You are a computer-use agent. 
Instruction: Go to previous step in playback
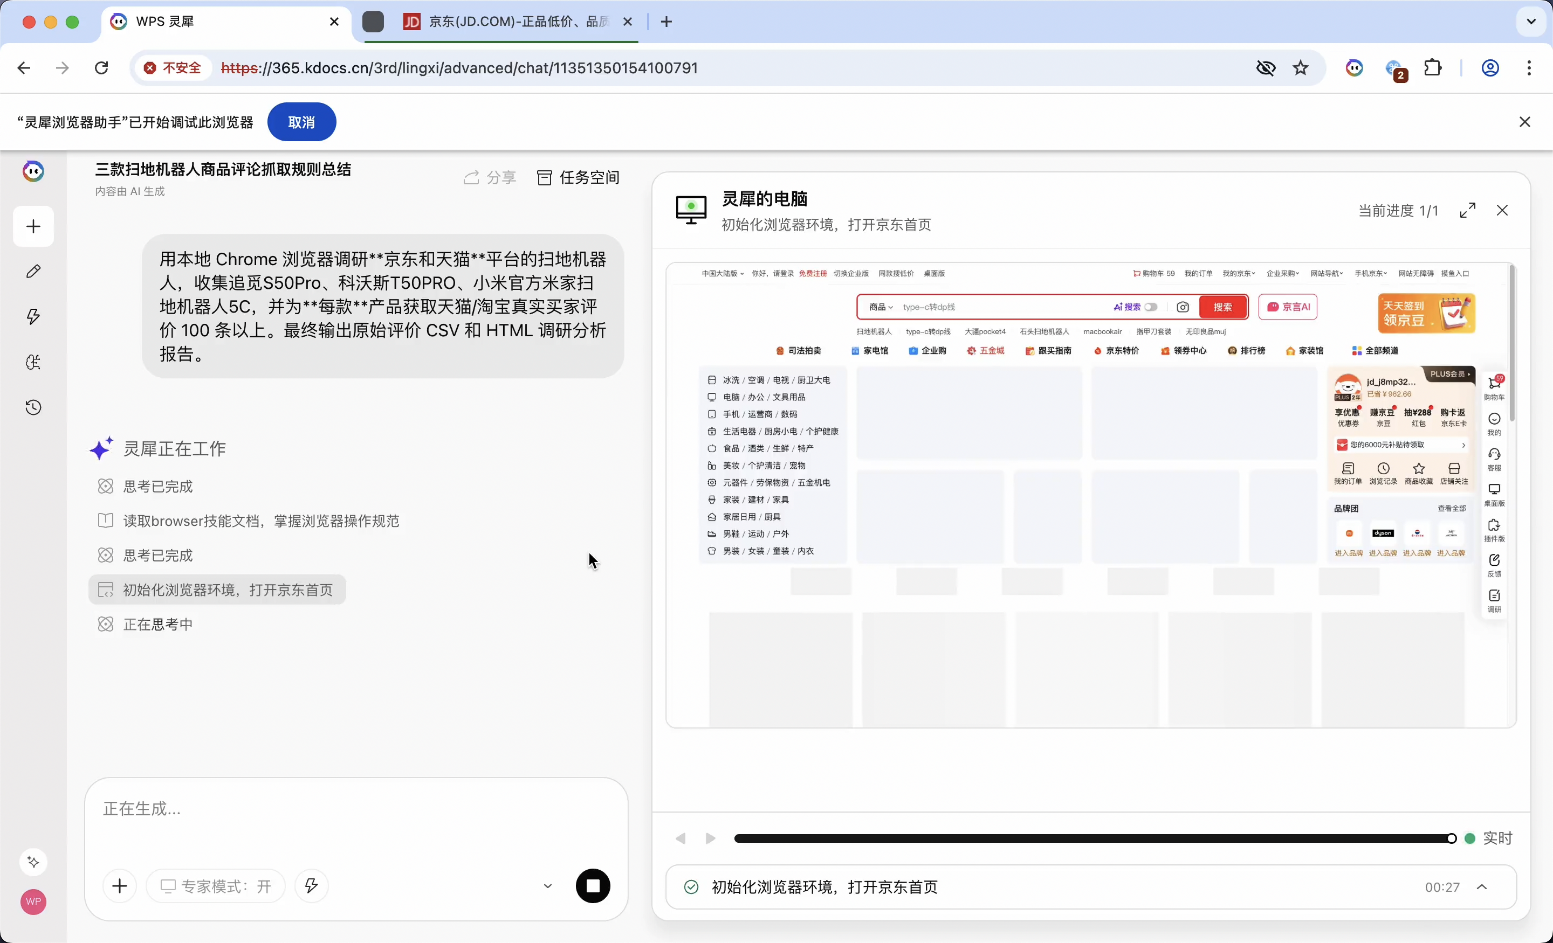[x=680, y=838]
